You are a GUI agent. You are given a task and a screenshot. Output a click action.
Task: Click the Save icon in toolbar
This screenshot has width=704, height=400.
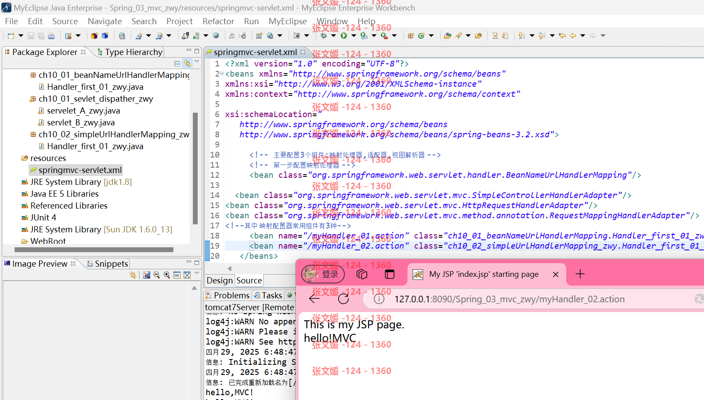pyautogui.click(x=31, y=36)
